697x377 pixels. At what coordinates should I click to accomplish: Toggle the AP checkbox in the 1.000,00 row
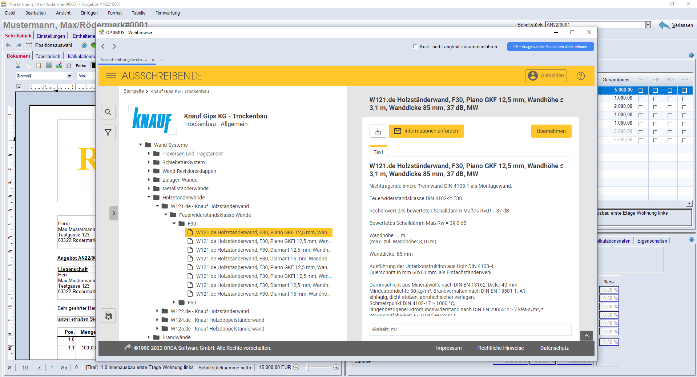coord(641,98)
